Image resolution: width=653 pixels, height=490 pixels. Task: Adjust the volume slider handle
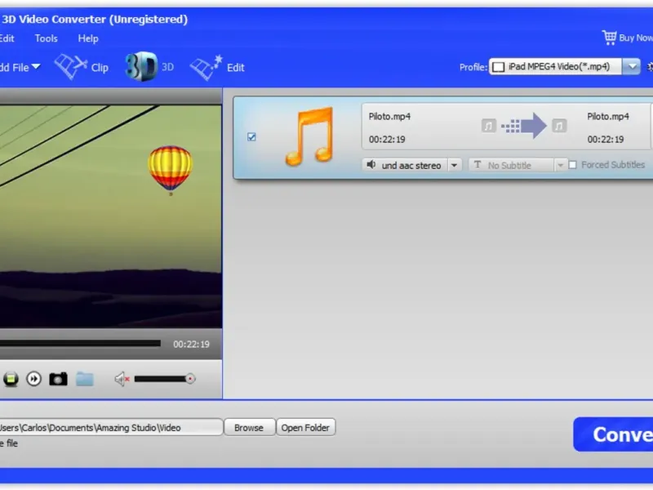click(190, 379)
